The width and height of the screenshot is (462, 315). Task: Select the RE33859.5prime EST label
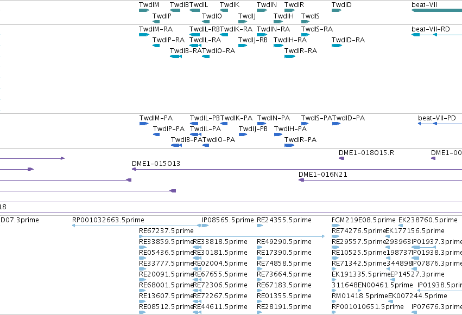point(166,242)
